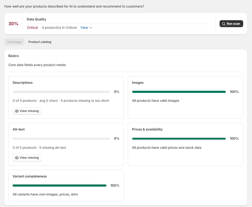Select the Images card heading
The width and height of the screenshot is (252, 207).
click(138, 83)
